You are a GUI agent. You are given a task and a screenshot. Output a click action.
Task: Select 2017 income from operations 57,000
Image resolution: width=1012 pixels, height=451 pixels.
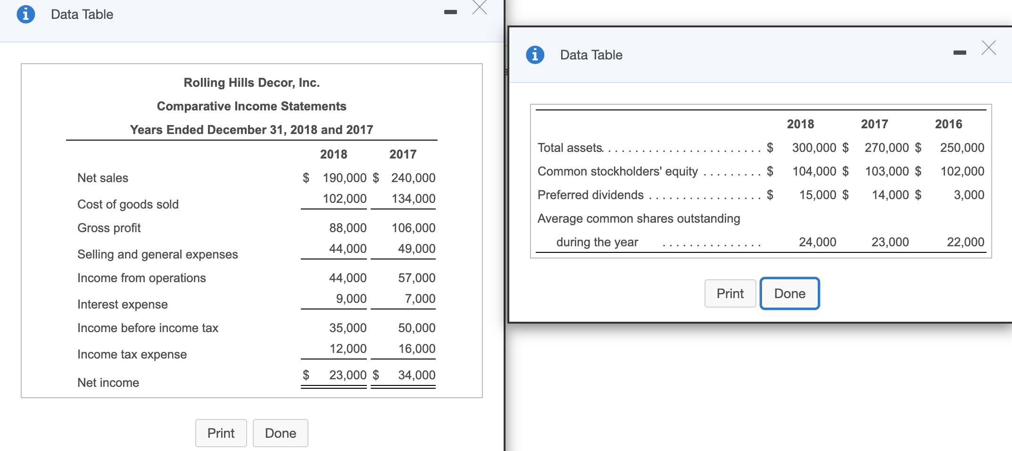[x=416, y=278]
